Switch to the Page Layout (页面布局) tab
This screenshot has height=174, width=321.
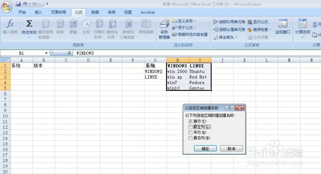click(58, 12)
